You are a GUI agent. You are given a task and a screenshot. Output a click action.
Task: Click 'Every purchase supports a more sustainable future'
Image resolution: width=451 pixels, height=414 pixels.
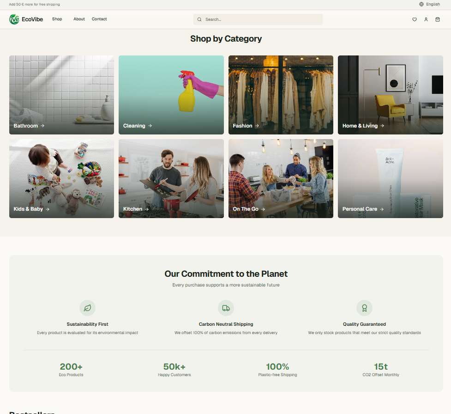(226, 285)
